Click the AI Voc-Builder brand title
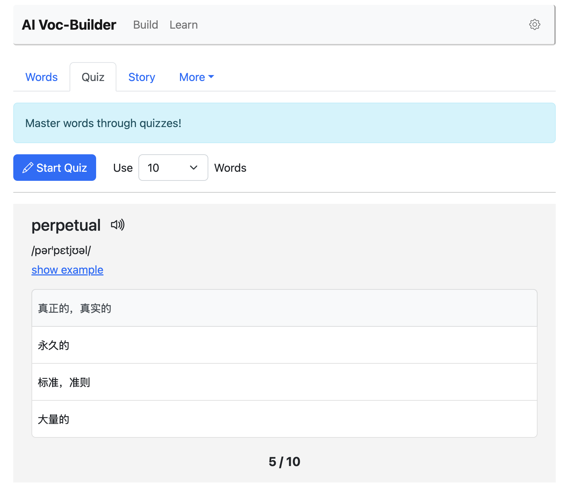The image size is (576, 495). click(69, 25)
